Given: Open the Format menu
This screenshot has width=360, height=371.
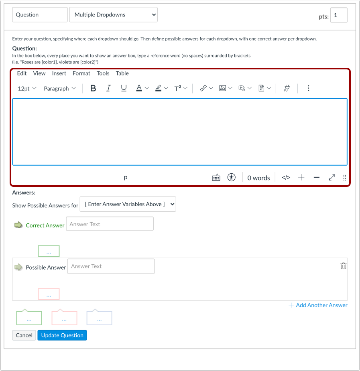Looking at the screenshot, I should pos(81,73).
